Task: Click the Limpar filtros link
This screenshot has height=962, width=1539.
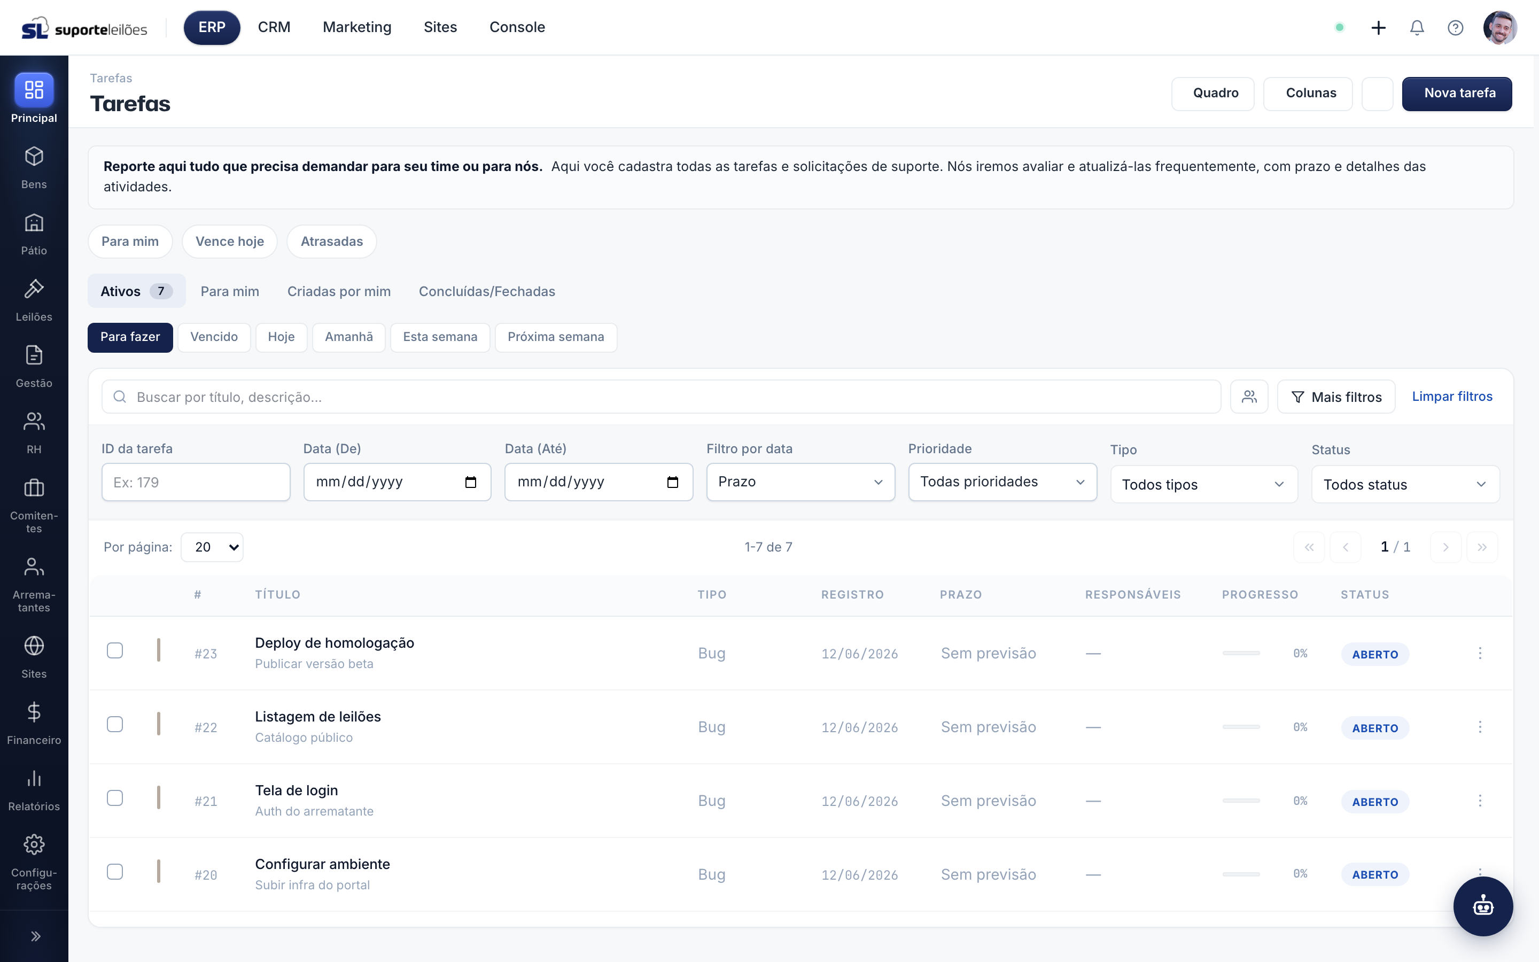Action: [x=1452, y=395]
